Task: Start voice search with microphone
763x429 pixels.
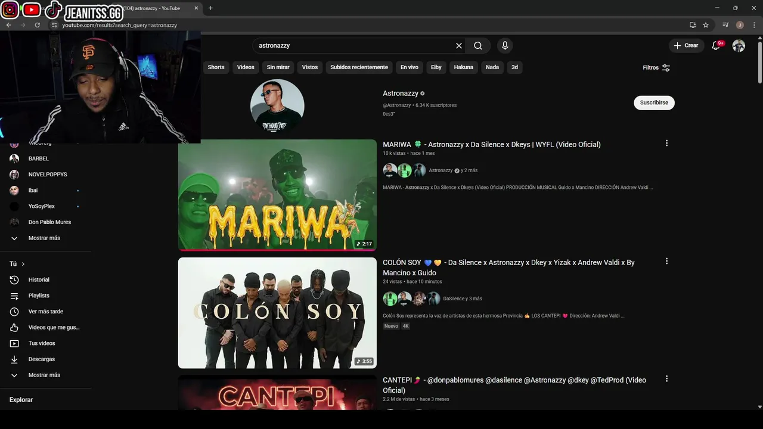Action: click(x=505, y=46)
